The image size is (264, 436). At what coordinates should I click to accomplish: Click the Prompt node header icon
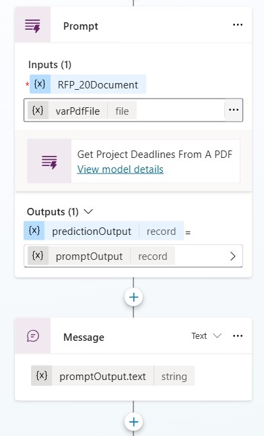click(x=32, y=26)
